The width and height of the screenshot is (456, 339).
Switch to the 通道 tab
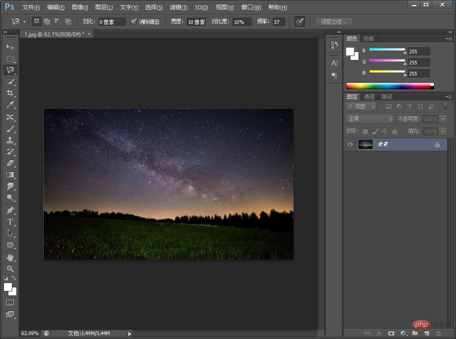pyautogui.click(x=369, y=97)
